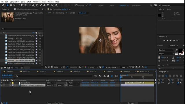Switch to the Learn workspace
185x104 pixels.
pos(112,5)
